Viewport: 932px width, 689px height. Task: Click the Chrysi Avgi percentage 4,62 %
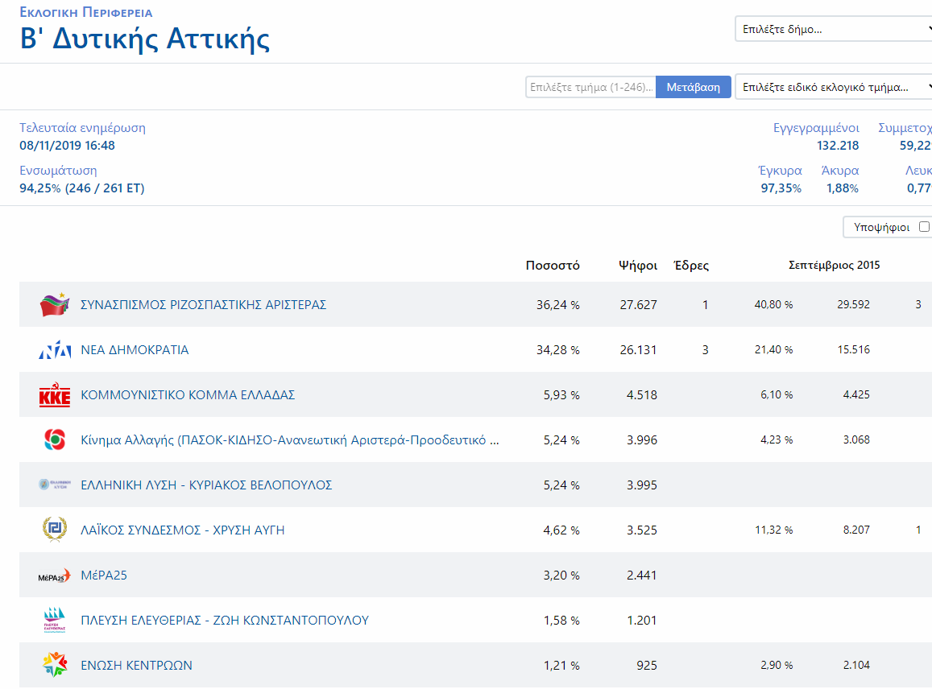click(x=561, y=530)
